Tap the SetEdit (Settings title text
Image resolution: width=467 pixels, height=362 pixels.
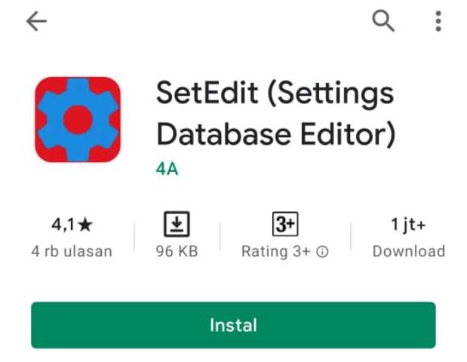pyautogui.click(x=275, y=94)
